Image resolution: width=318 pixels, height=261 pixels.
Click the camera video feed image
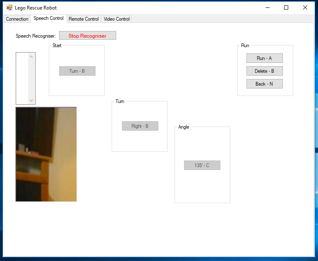coord(46,154)
